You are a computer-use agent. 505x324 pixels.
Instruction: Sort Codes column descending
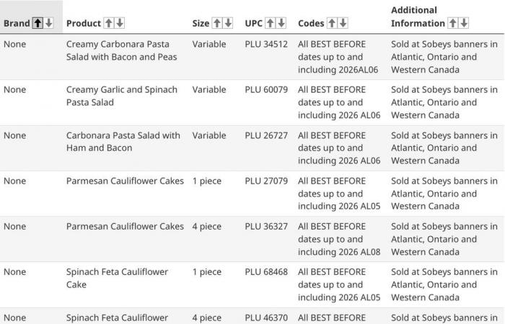click(343, 23)
